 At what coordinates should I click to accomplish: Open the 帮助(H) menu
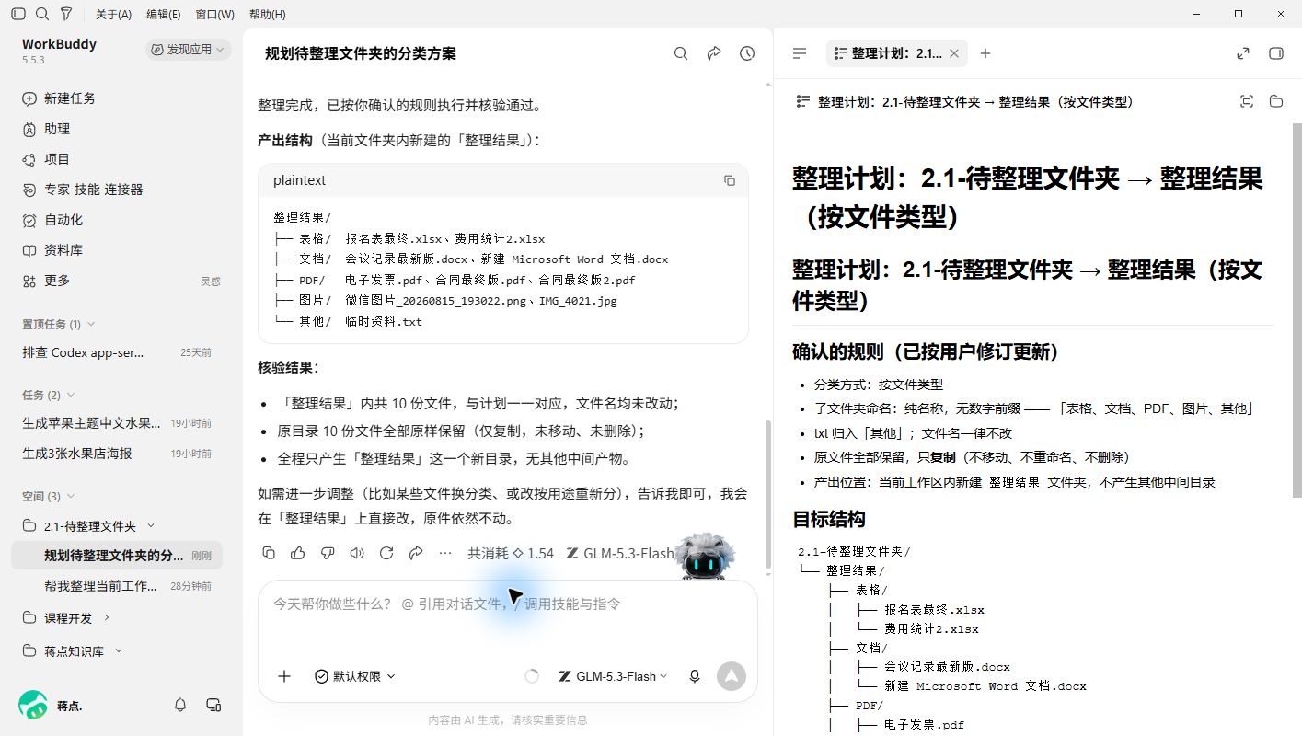(267, 14)
